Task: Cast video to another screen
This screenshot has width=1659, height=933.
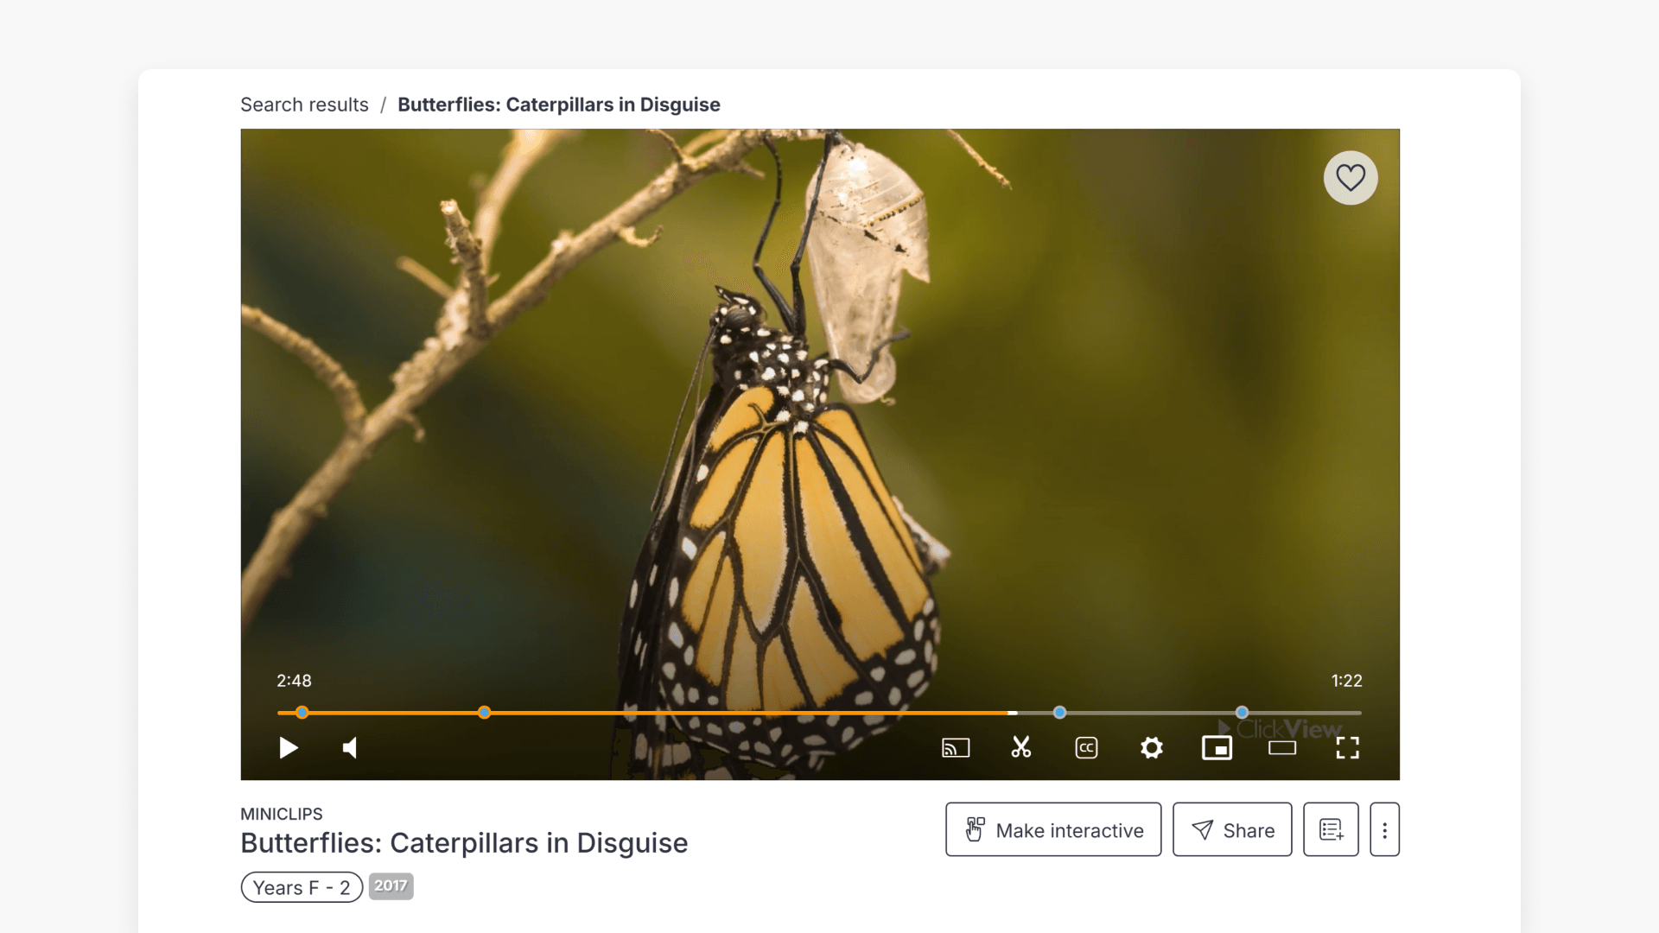Action: [956, 748]
